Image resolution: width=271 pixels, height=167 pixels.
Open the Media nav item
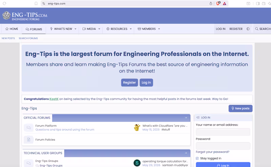coord(89,29)
